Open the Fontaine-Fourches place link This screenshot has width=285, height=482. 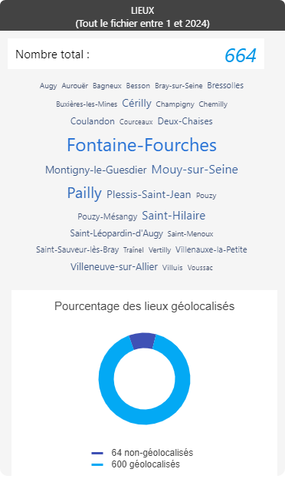(x=142, y=145)
